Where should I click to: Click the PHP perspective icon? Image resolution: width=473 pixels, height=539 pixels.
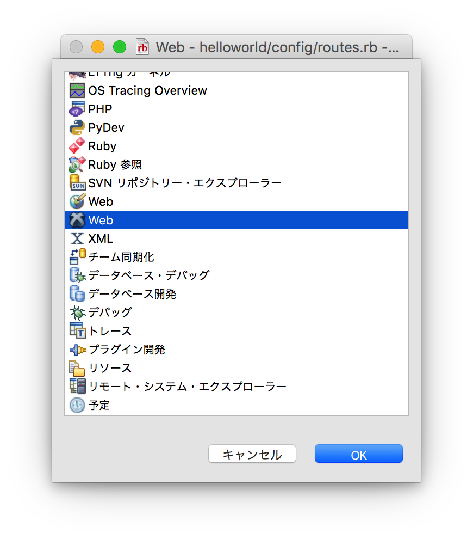point(77,109)
